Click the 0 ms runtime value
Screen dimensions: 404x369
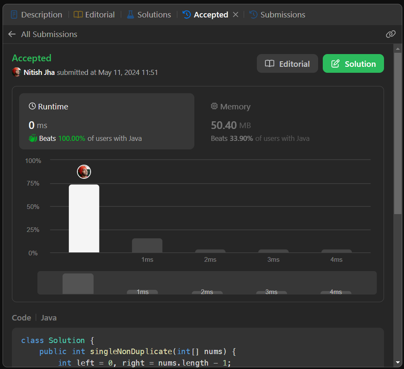pos(38,125)
